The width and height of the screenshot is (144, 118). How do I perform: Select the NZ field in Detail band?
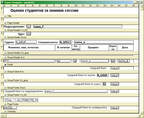(x=64, y=61)
